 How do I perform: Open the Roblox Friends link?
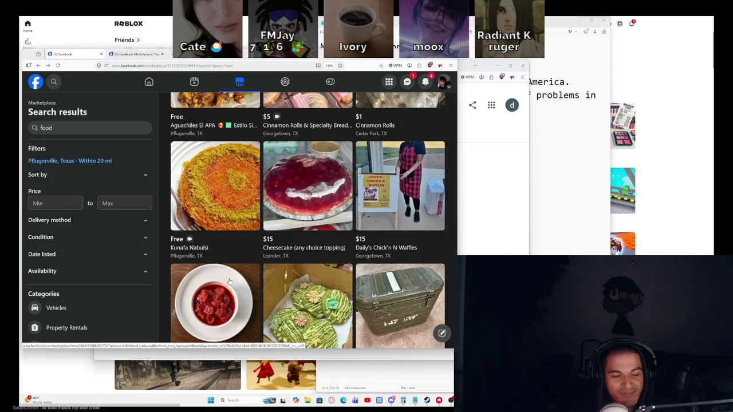[x=127, y=39]
